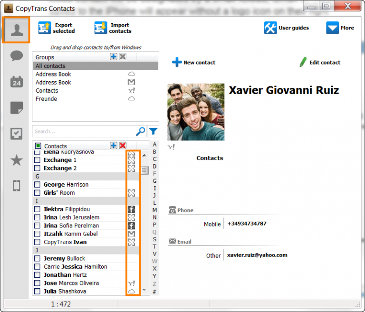365x312 pixels.
Task: Click the contact list scroll down arrow
Action: coord(144,290)
